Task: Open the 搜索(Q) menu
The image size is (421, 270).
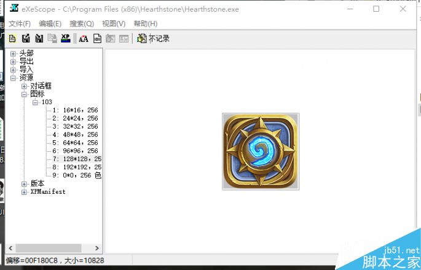Action: click(x=82, y=23)
